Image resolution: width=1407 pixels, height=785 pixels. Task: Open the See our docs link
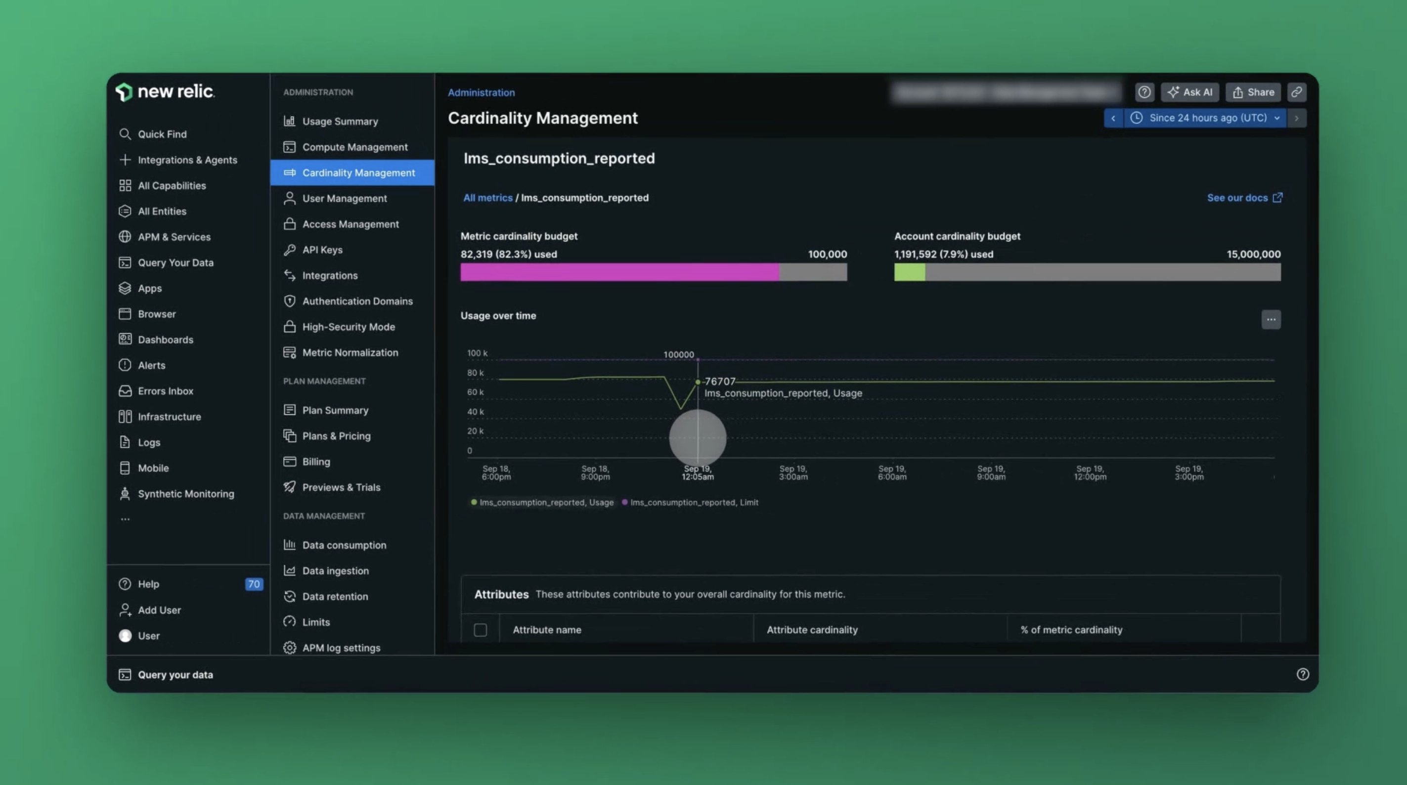tap(1245, 198)
